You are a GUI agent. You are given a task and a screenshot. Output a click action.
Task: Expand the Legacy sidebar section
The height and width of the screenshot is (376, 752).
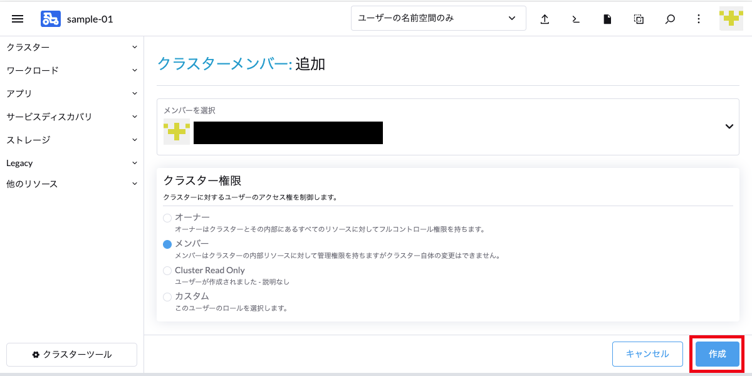[72, 163]
